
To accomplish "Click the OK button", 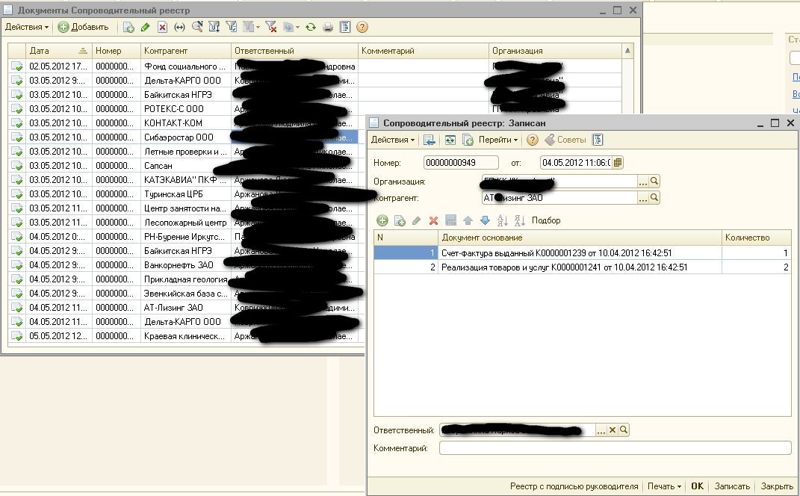I will tap(697, 486).
